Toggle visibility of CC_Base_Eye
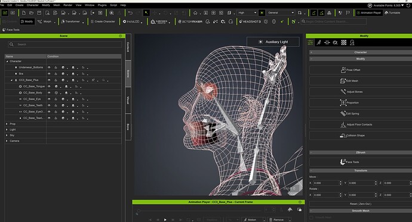Screen dimensions: 412x222 coord(49,99)
